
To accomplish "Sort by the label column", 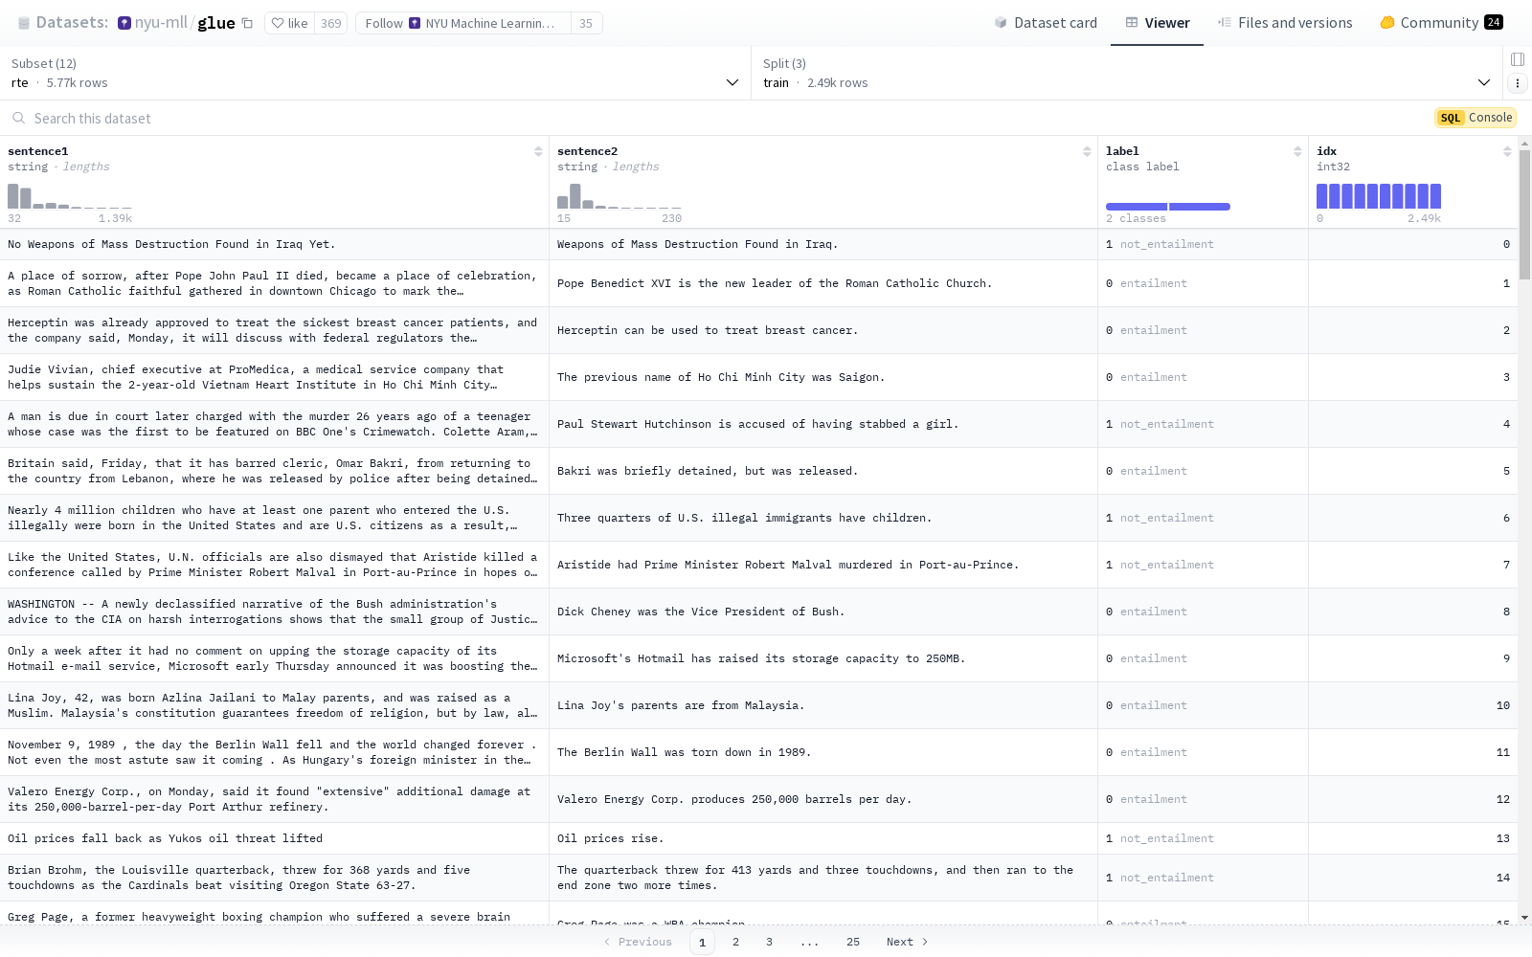I will tap(1297, 151).
